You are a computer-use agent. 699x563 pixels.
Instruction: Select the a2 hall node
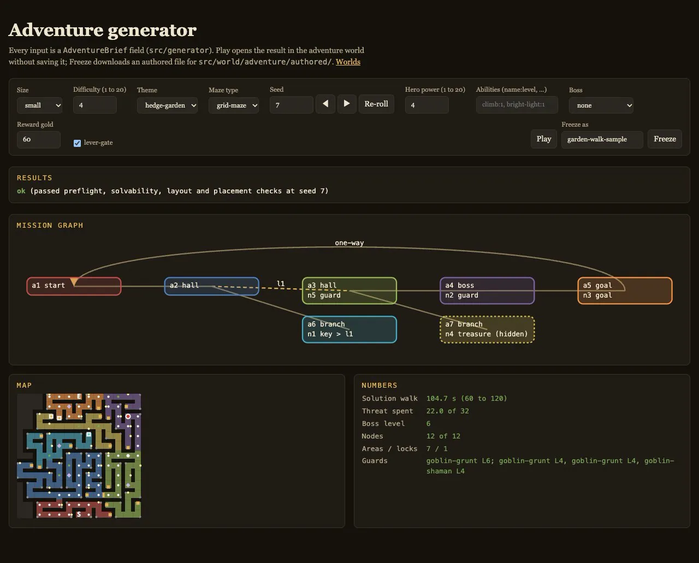(212, 286)
